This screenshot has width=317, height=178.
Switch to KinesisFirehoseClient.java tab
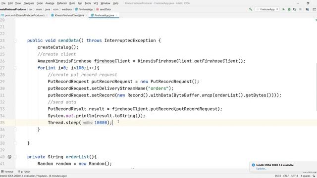tap(69, 15)
